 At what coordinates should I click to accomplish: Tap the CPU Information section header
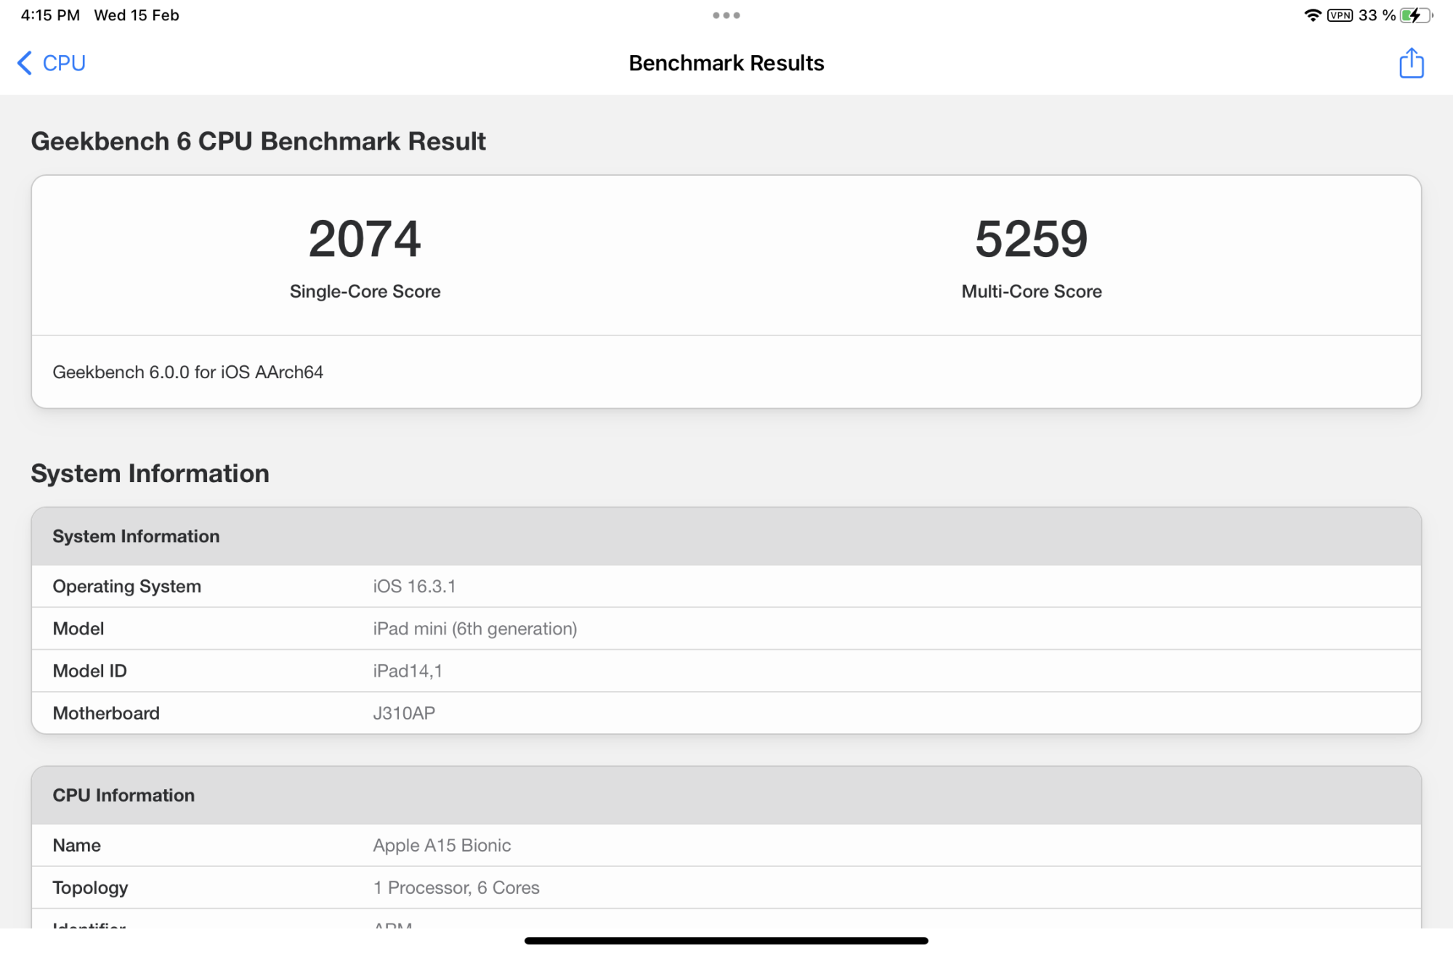pos(726,795)
